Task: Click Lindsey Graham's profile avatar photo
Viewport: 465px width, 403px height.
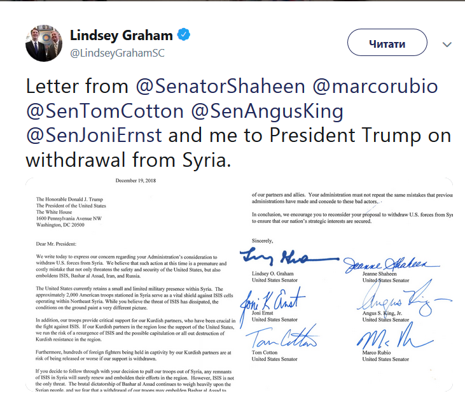Action: tap(43, 45)
